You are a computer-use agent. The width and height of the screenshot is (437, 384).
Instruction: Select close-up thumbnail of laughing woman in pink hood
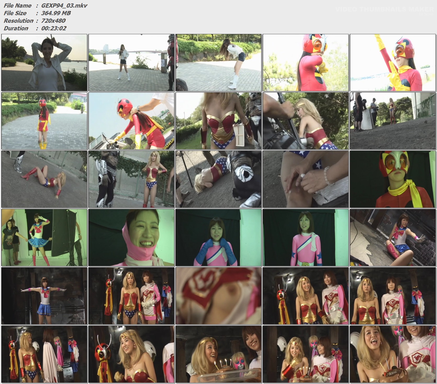click(131, 238)
